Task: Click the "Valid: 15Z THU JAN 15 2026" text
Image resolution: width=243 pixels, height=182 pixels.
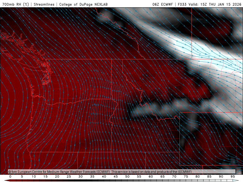Action: click(215, 4)
